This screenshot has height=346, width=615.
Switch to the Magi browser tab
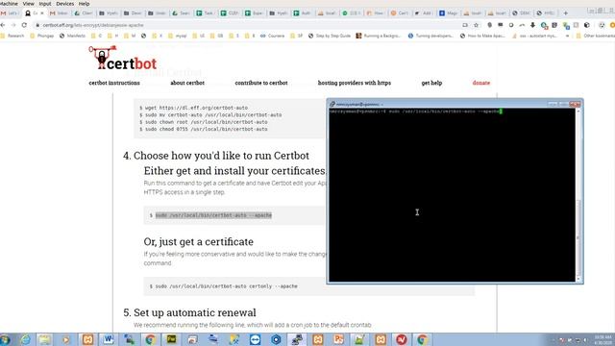449,12
